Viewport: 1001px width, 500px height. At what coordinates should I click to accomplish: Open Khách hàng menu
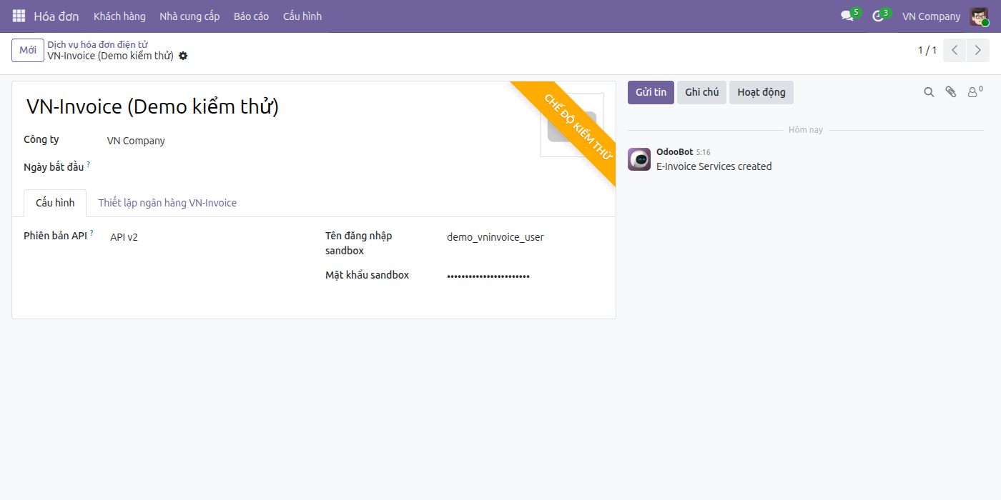pyautogui.click(x=119, y=16)
